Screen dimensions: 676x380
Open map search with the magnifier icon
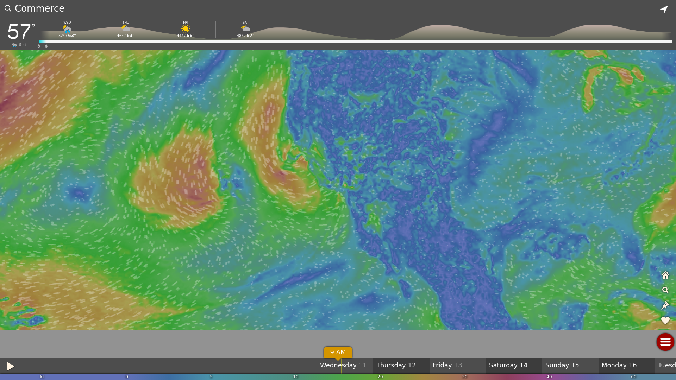coord(665,290)
